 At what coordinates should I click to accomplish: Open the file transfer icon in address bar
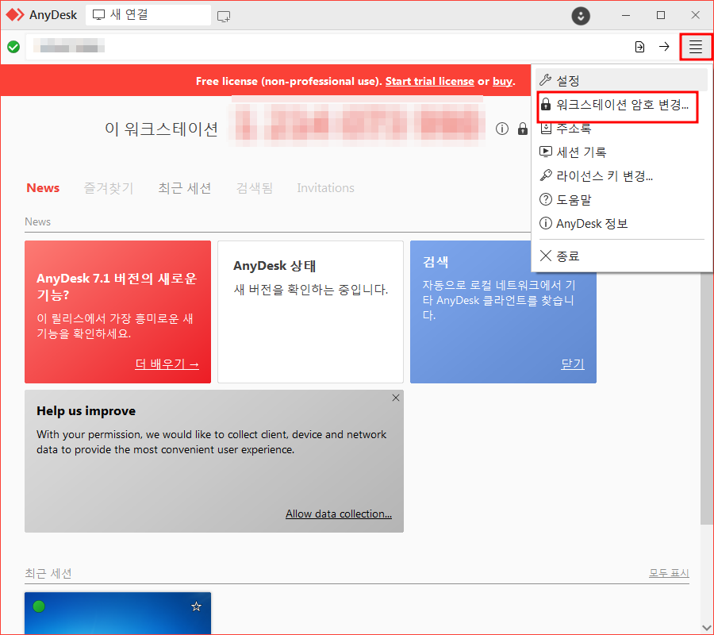[639, 47]
